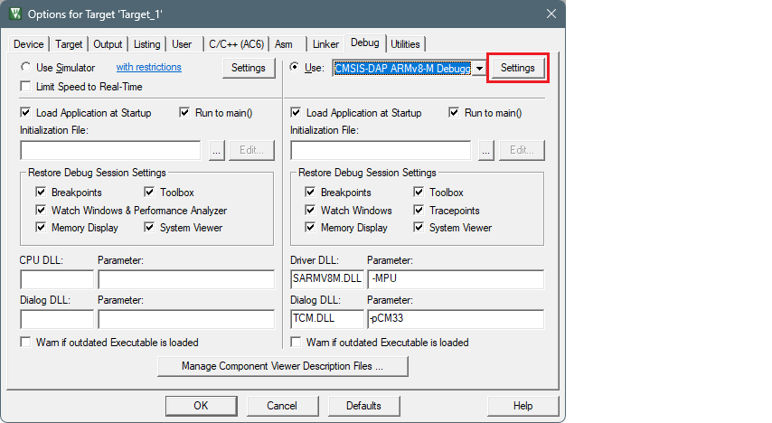Expand the CMSIS-DAP debugger dropdown
The height and width of the screenshot is (423, 772).
point(479,69)
